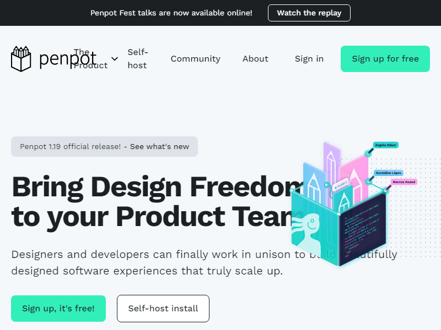Click the Flow 1 tag in illustration
Viewport: 441px width, 330px height.
[x=341, y=185]
